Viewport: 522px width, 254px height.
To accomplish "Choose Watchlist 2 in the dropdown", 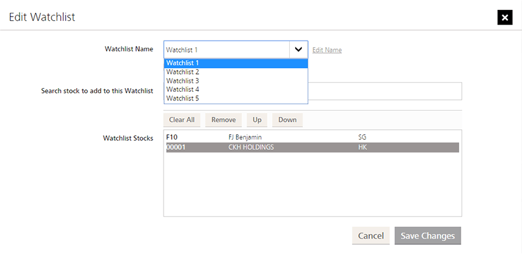I will [x=236, y=72].
